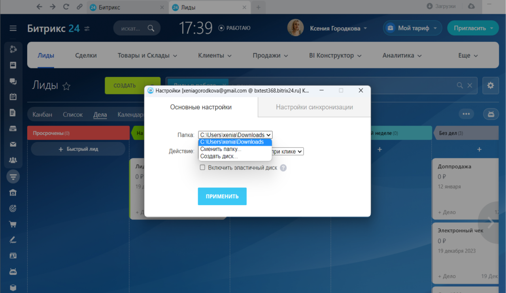Choose Создать диск... option
This screenshot has width=506, height=293.
(x=235, y=156)
